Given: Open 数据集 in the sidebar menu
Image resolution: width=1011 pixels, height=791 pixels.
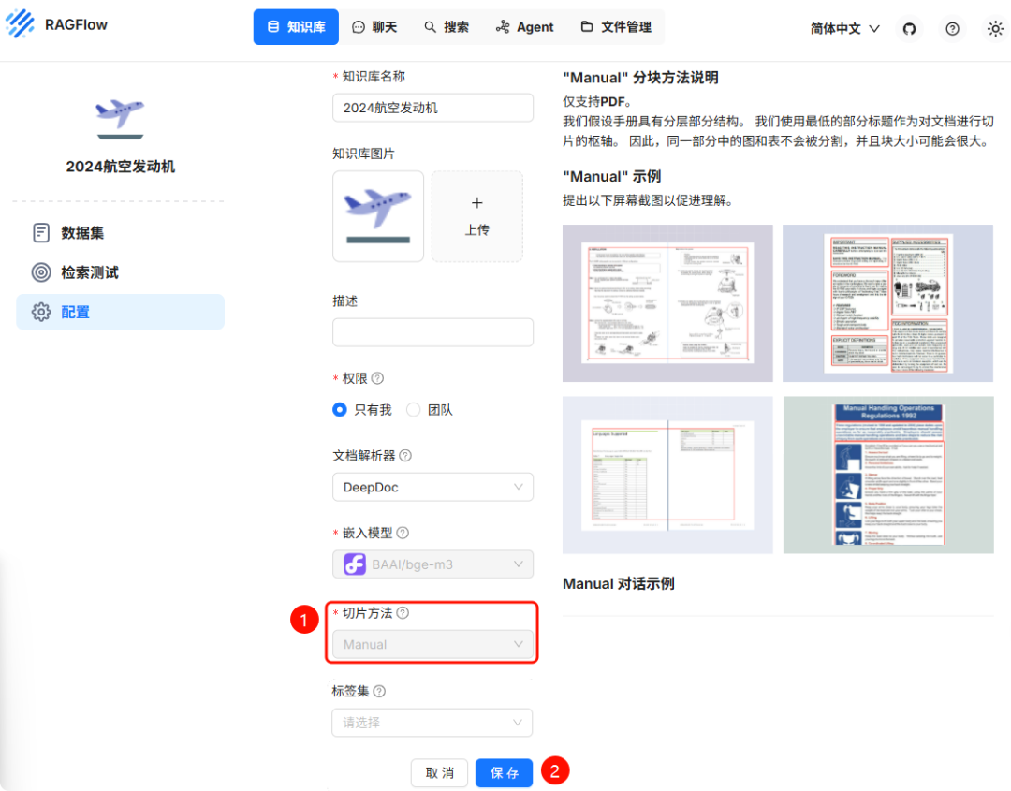Looking at the screenshot, I should pyautogui.click(x=120, y=233).
